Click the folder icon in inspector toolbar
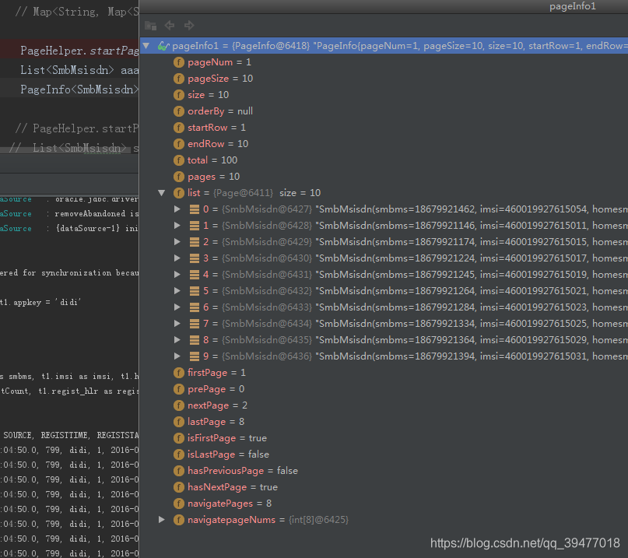 click(150, 26)
